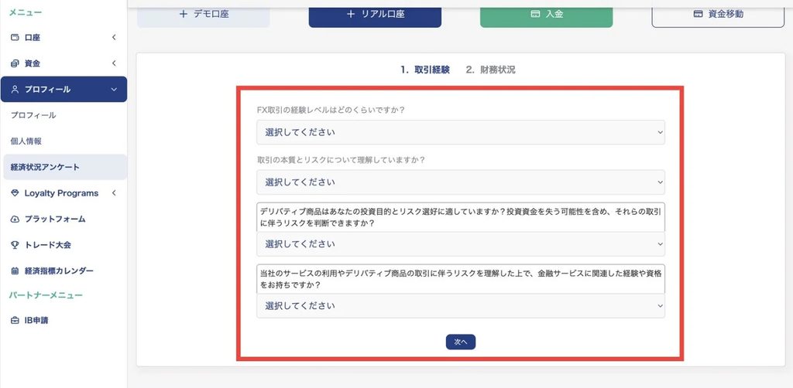
Task: Expand the 口座 menu chevron
Action: pyautogui.click(x=114, y=37)
